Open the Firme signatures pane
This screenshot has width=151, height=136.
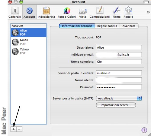117,13
